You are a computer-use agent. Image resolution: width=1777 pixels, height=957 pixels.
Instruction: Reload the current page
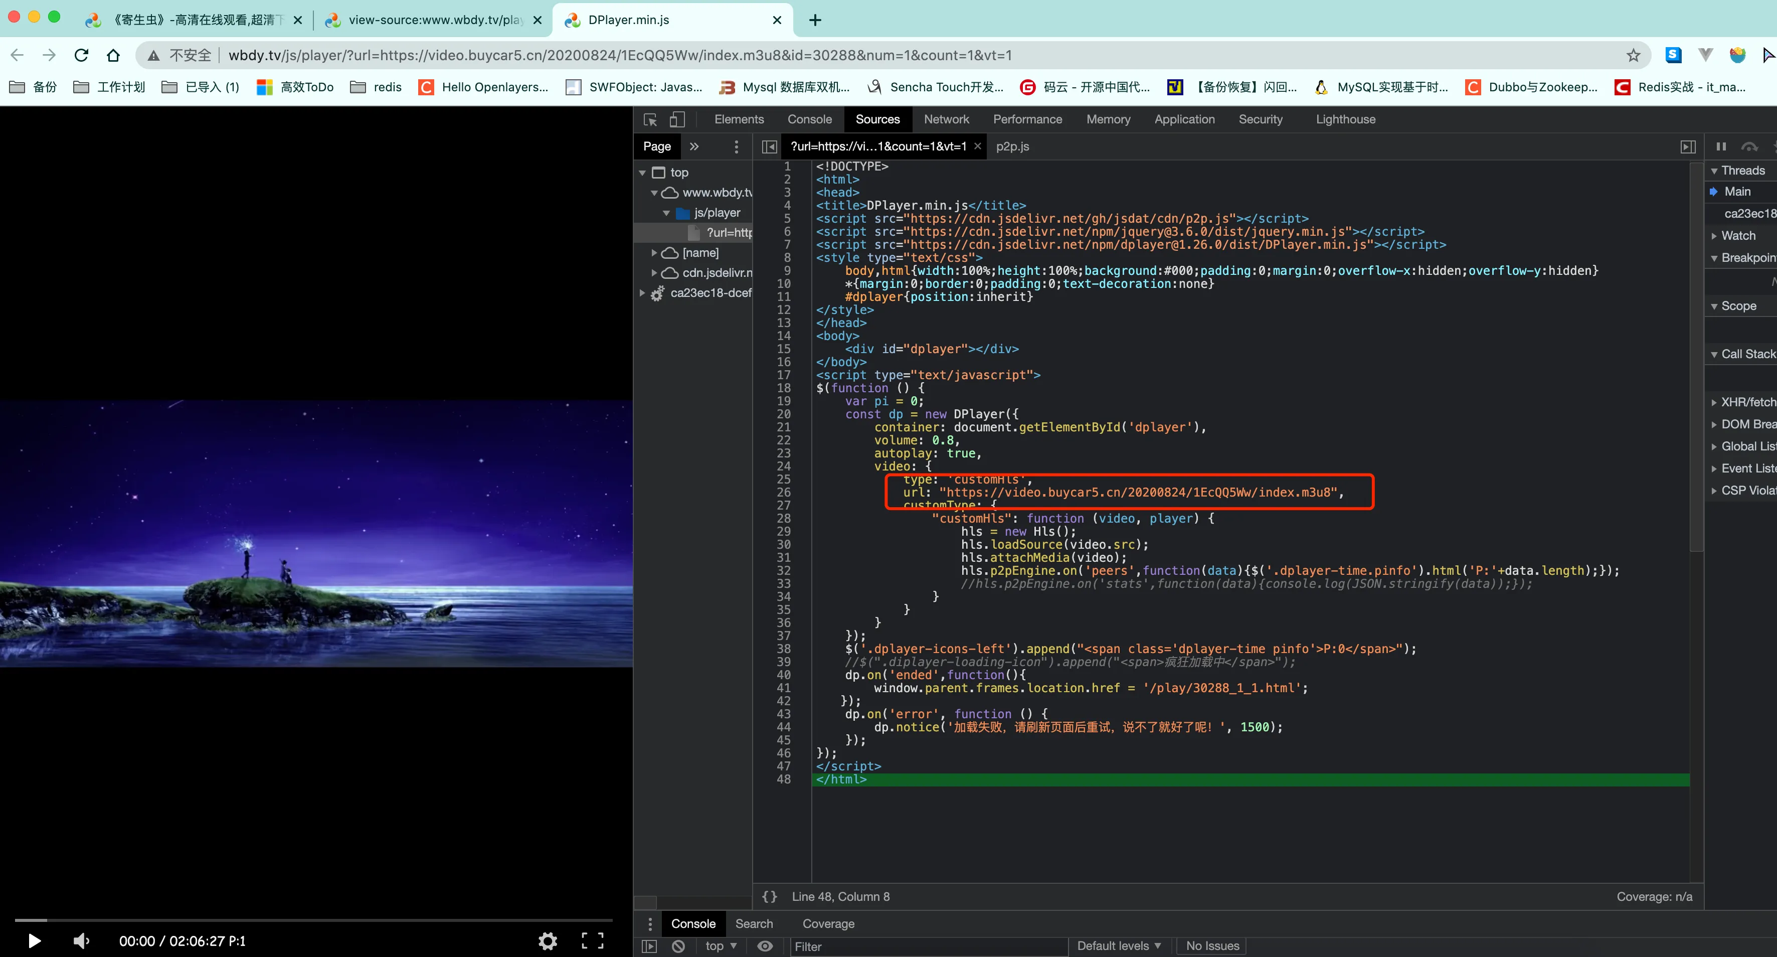click(x=81, y=55)
